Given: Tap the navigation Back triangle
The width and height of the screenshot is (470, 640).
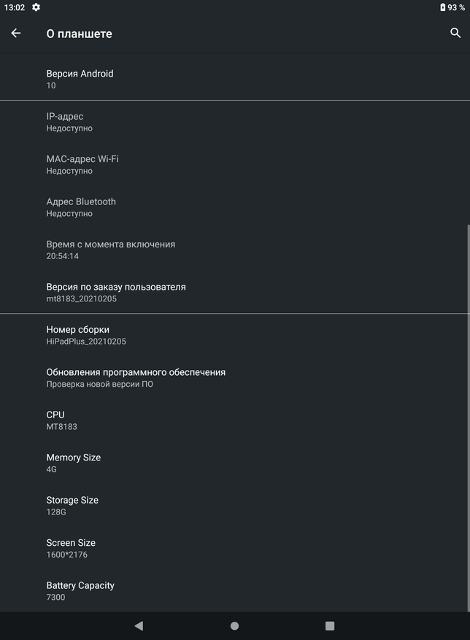Looking at the screenshot, I should 139,625.
